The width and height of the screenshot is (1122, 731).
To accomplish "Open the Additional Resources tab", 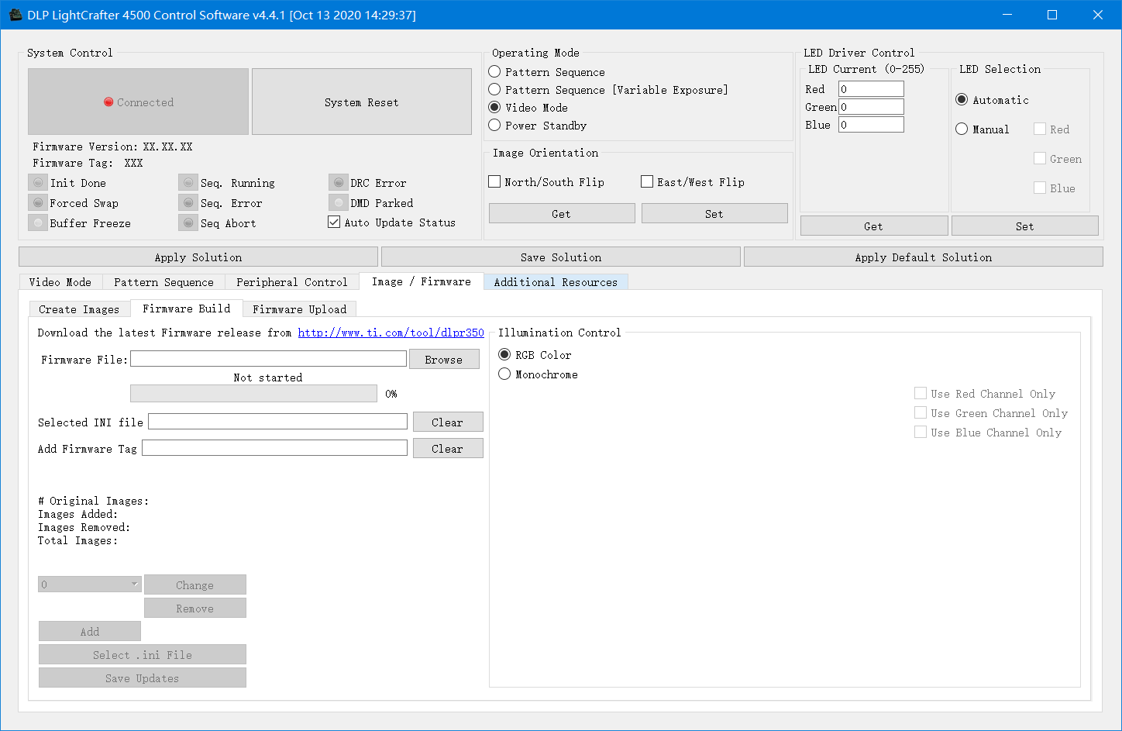I will tap(556, 282).
